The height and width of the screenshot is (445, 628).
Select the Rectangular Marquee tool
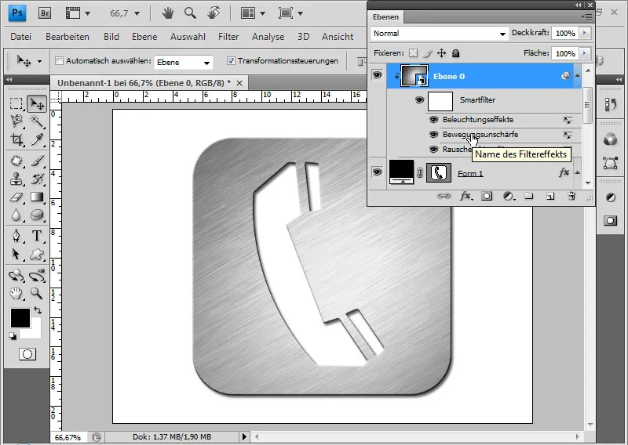click(16, 104)
